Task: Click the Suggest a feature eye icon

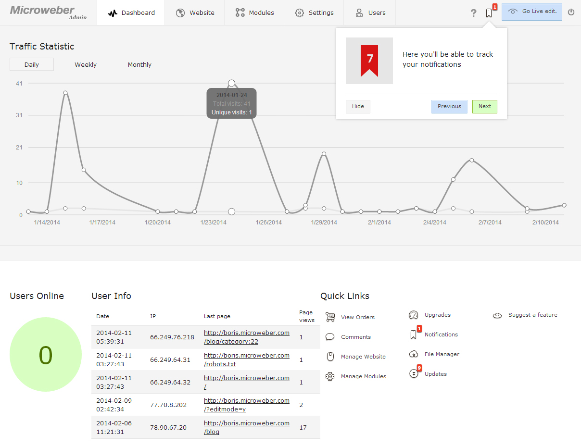Action: click(x=497, y=315)
